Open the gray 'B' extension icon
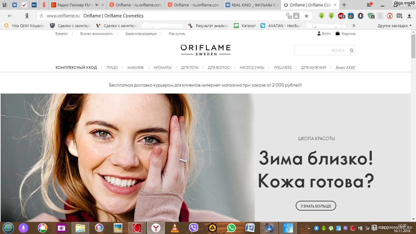 (x=380, y=16)
